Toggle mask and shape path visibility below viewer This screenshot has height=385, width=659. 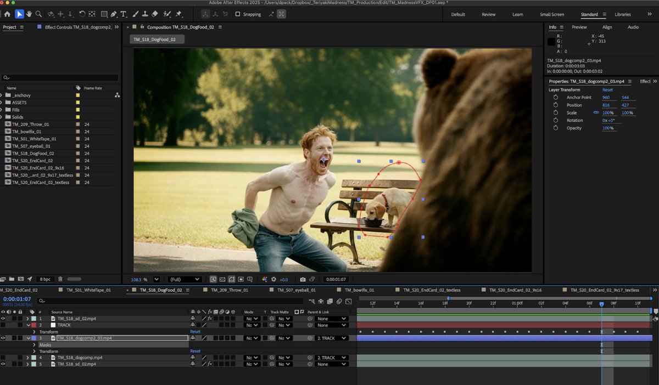tap(232, 279)
